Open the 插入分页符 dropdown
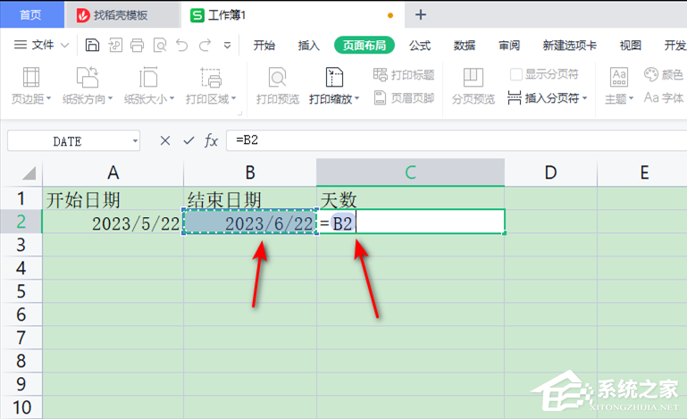This screenshot has height=419, width=687. tap(547, 97)
